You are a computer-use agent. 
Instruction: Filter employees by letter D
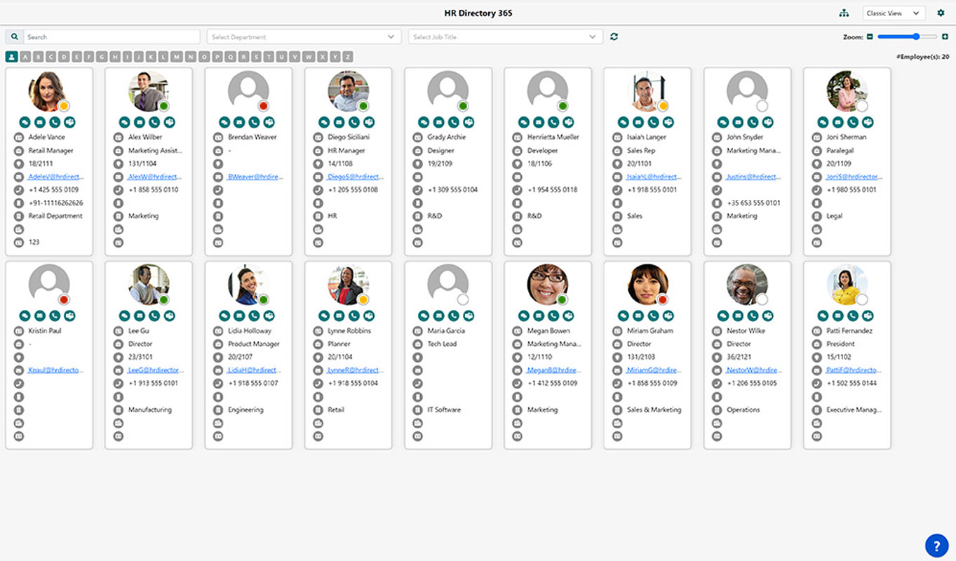coord(63,57)
